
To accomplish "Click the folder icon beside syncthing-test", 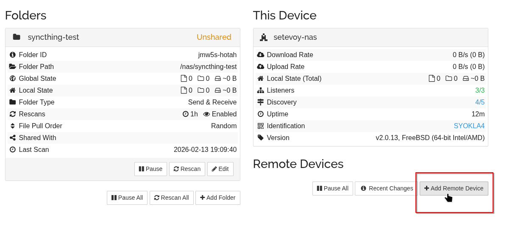I will pos(17,37).
